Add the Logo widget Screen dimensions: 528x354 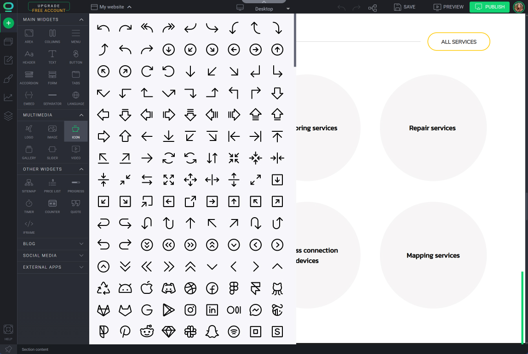[x=29, y=132]
